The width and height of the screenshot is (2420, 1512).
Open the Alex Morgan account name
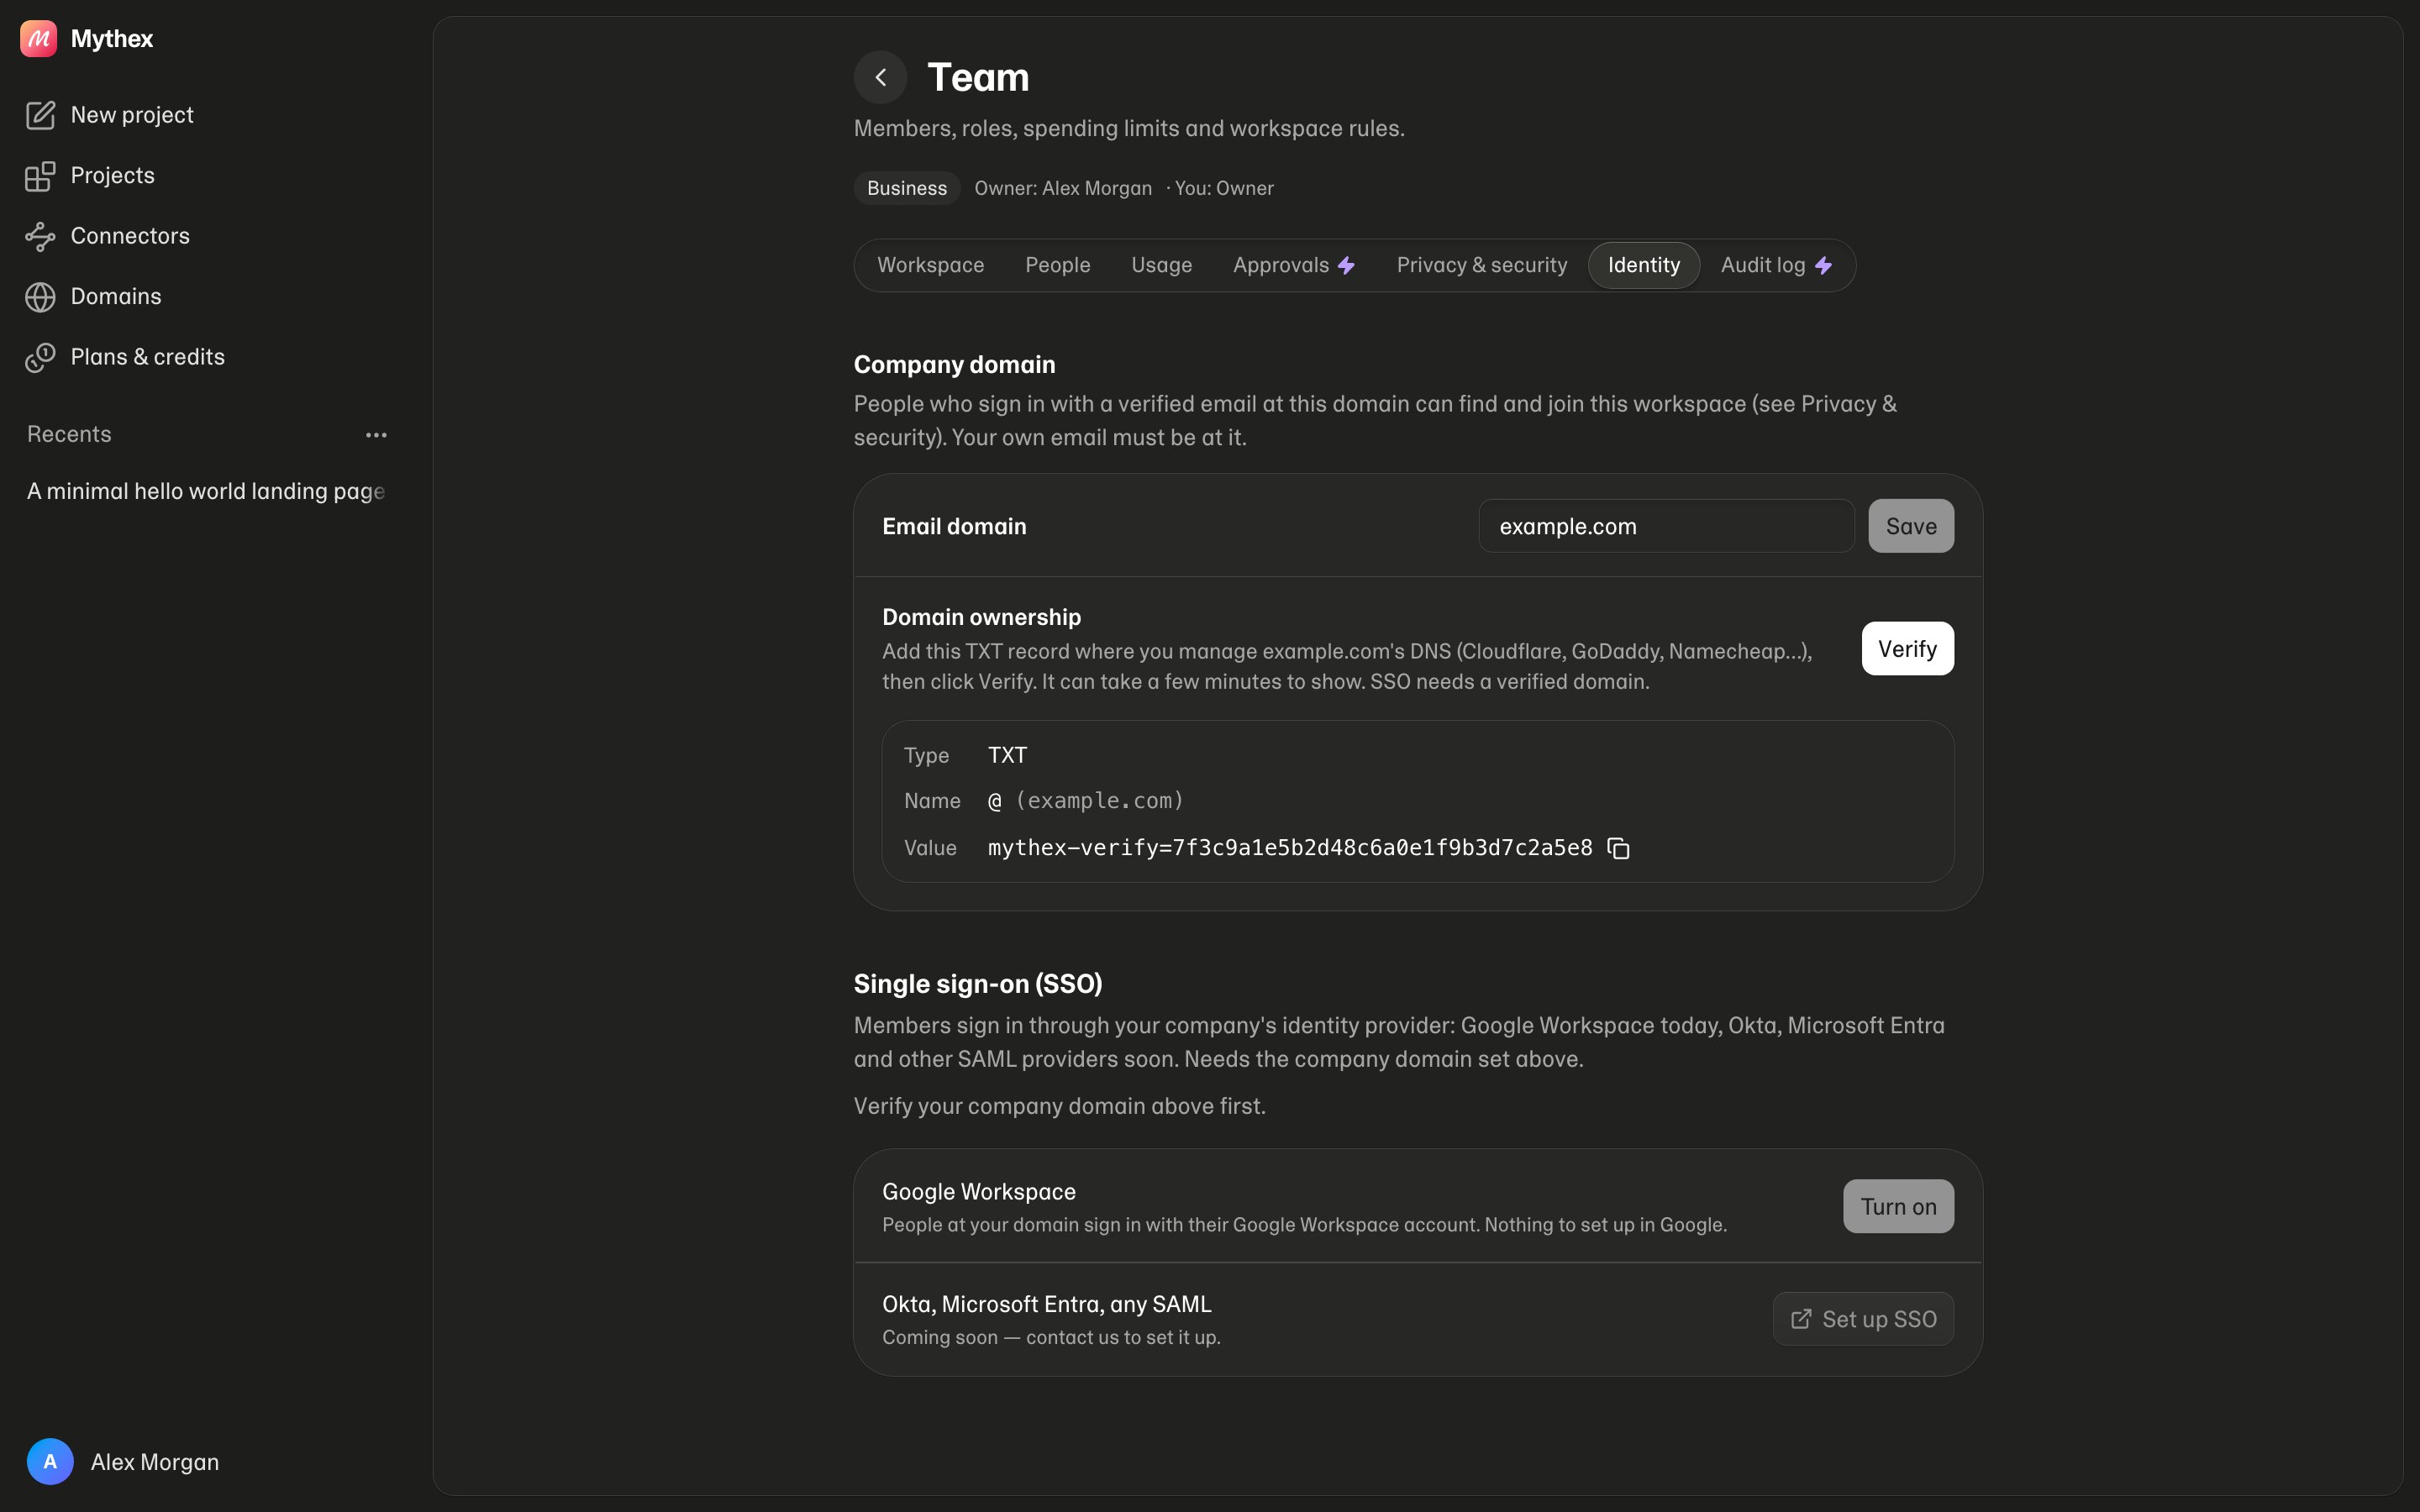click(x=155, y=1462)
